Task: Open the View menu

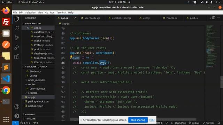Action: point(40,12)
